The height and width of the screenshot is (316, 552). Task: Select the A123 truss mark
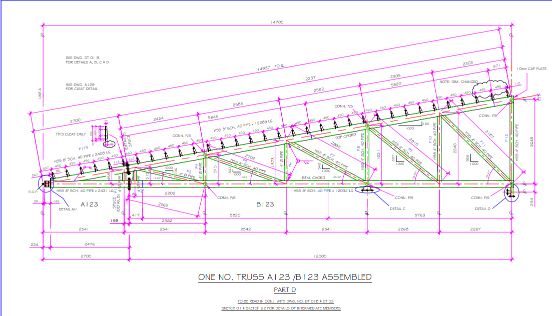pos(90,204)
